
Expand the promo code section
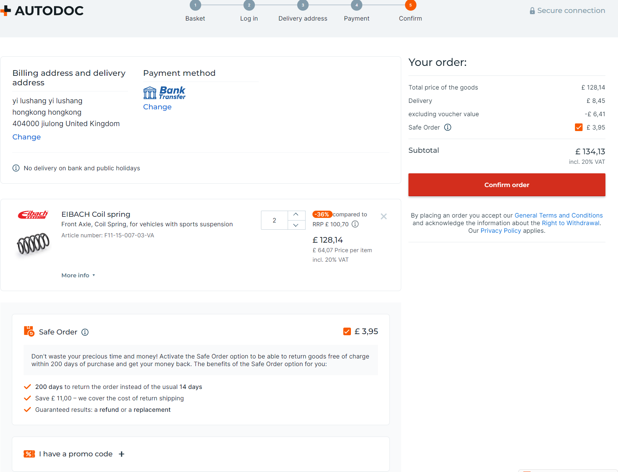pos(122,454)
